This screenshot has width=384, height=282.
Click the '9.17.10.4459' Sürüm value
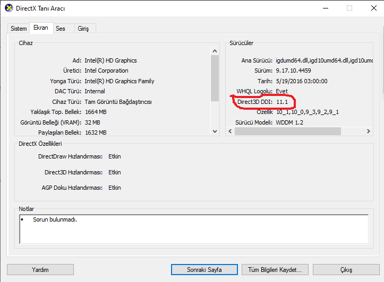tap(293, 70)
